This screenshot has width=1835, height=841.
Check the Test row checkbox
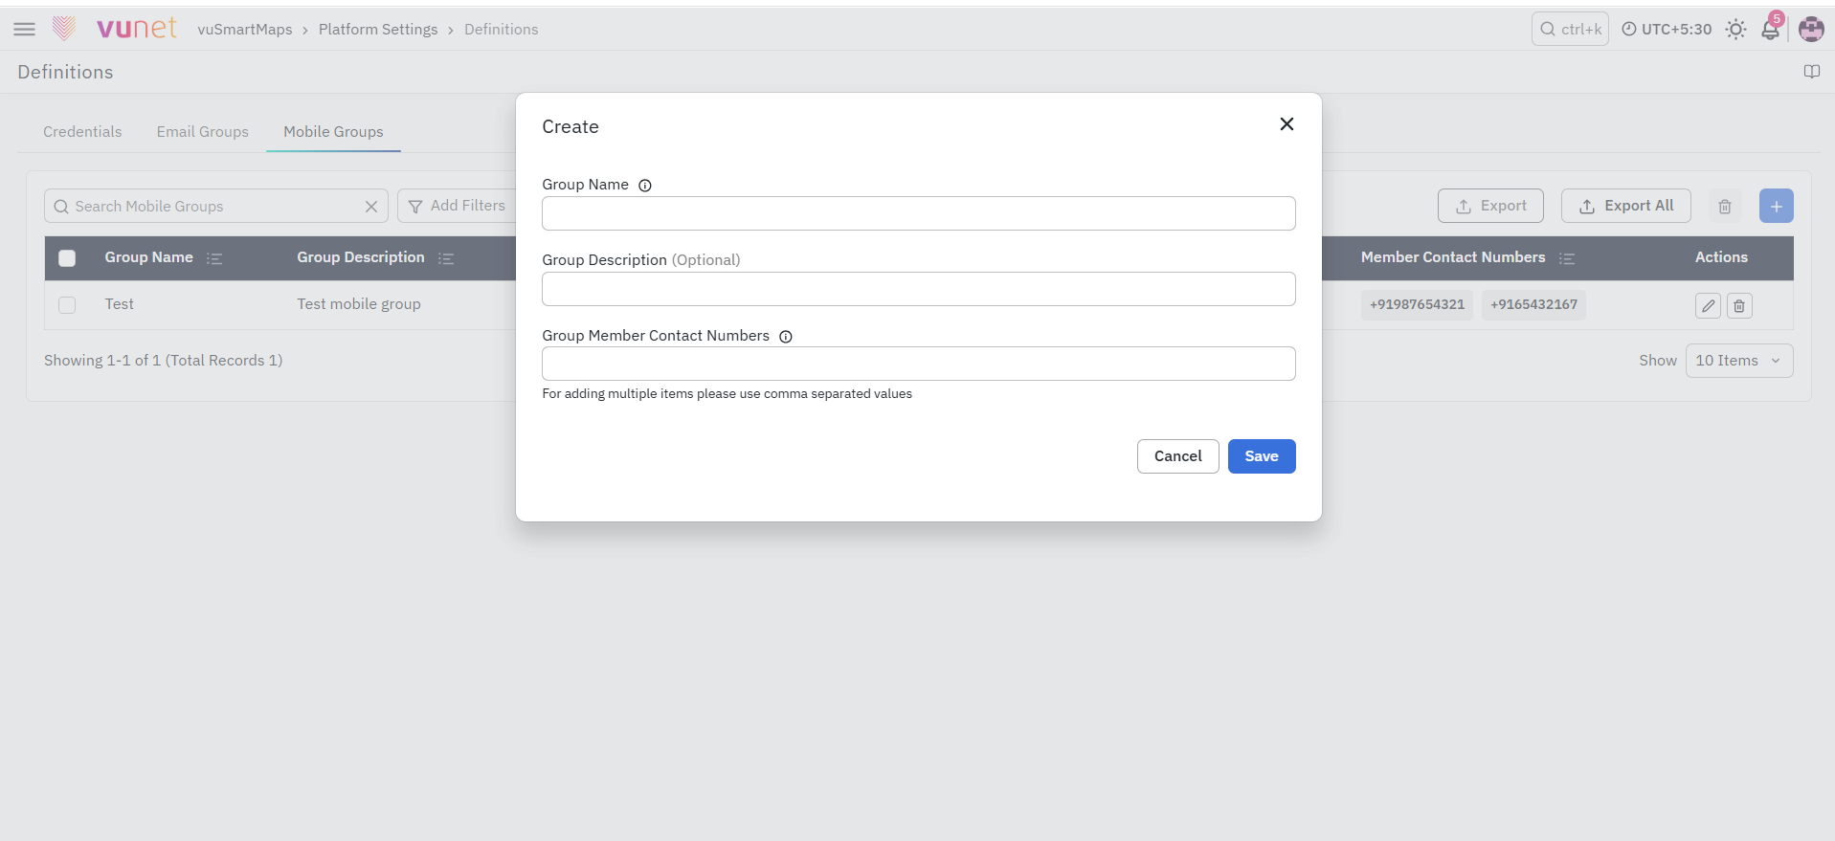[67, 305]
